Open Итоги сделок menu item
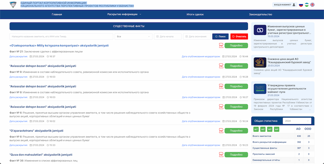Viewport: 324px width, 164px height. coord(195,15)
